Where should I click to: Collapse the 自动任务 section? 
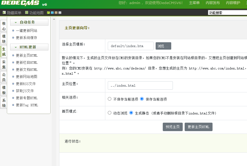[x=29, y=22]
